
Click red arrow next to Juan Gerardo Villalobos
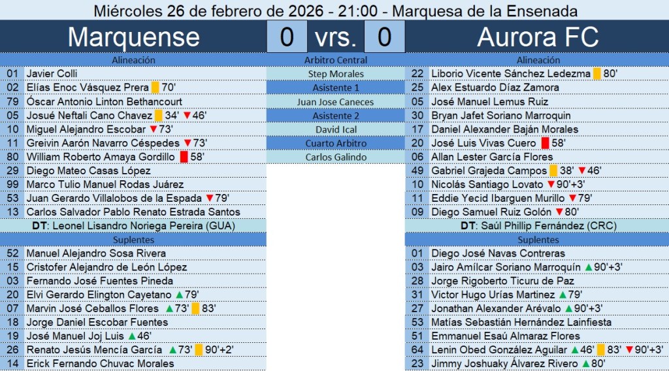209,199
